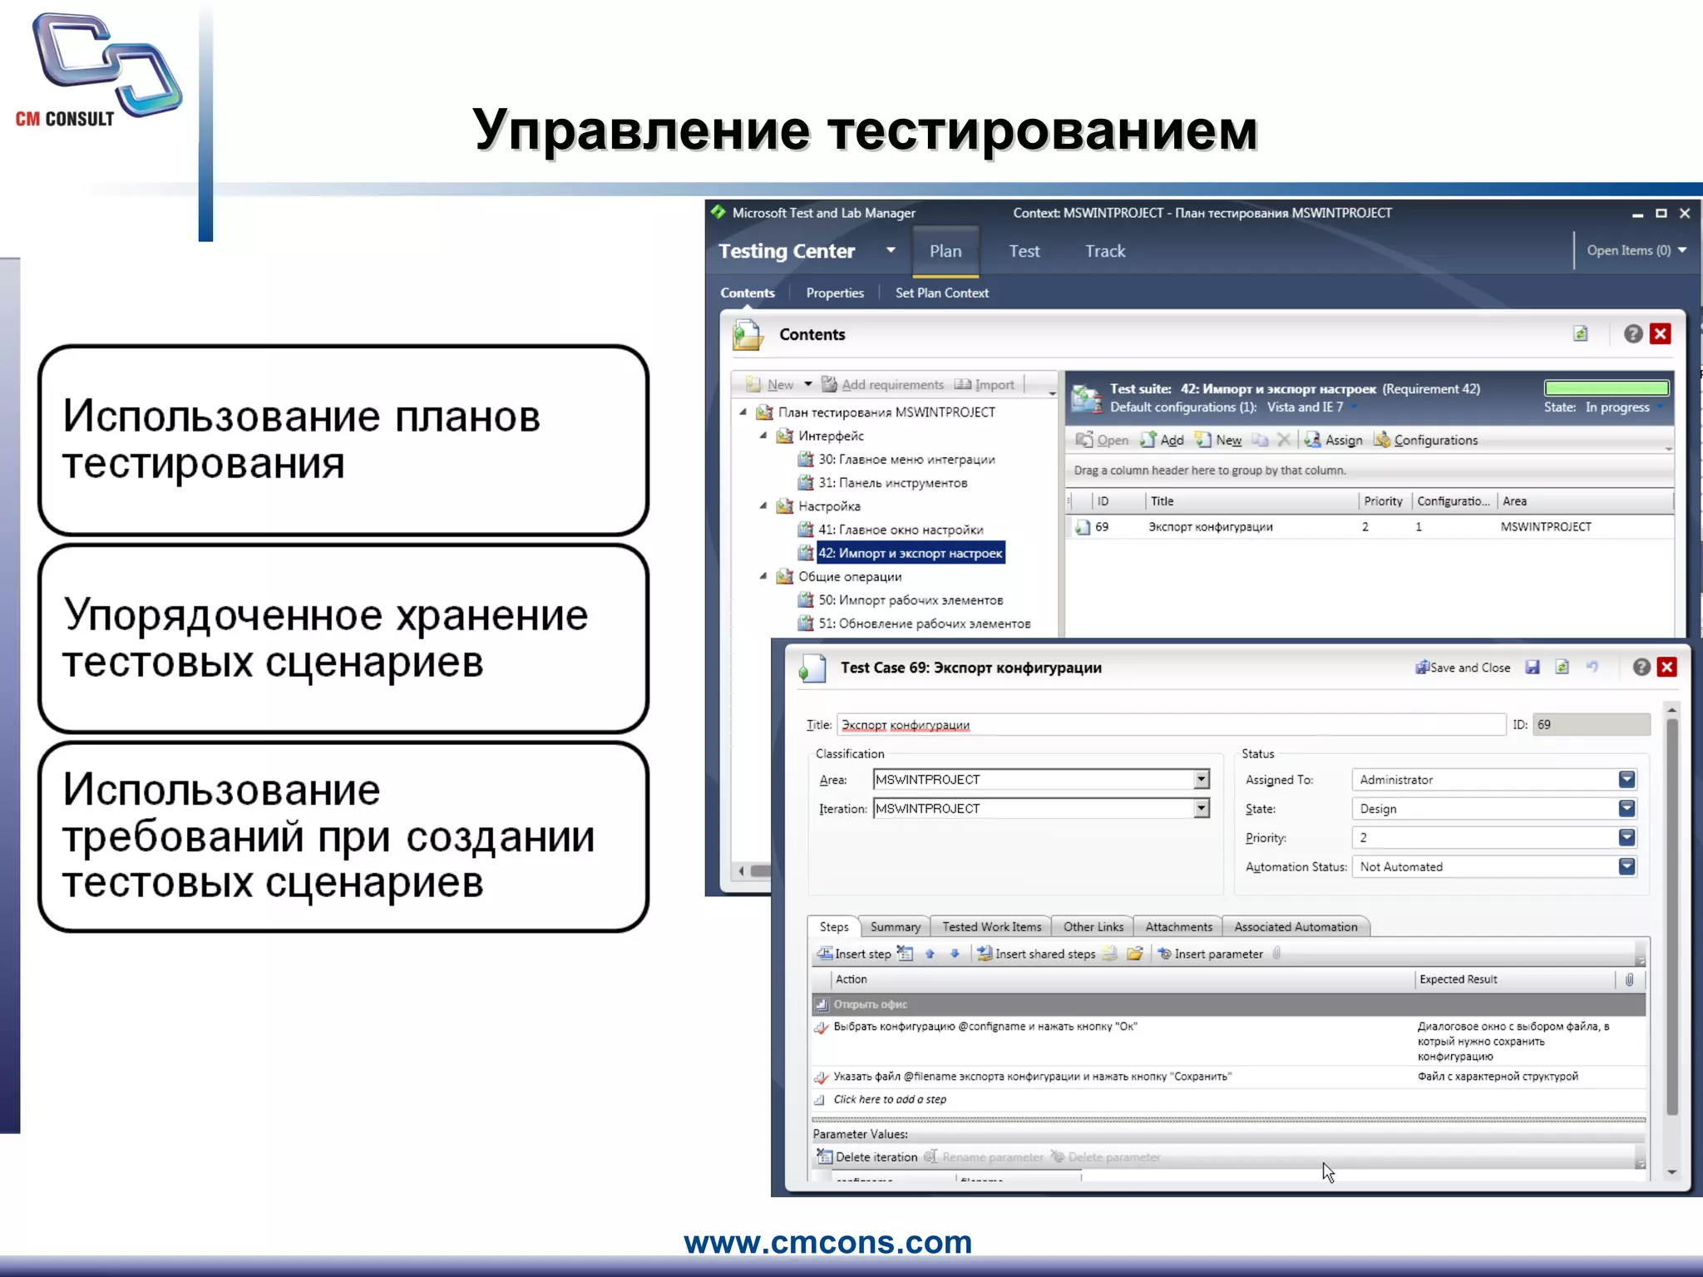The height and width of the screenshot is (1277, 1703).
Task: Click the Title input field
Action: click(1171, 725)
